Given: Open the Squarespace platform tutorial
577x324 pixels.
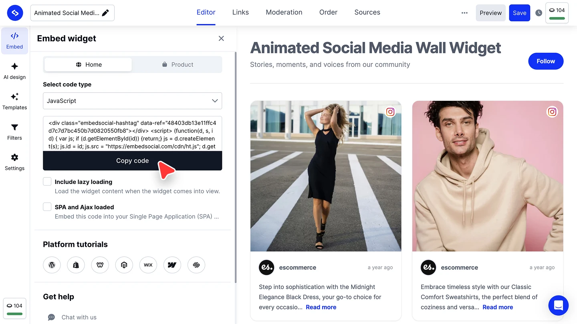Looking at the screenshot, I should click(196, 265).
